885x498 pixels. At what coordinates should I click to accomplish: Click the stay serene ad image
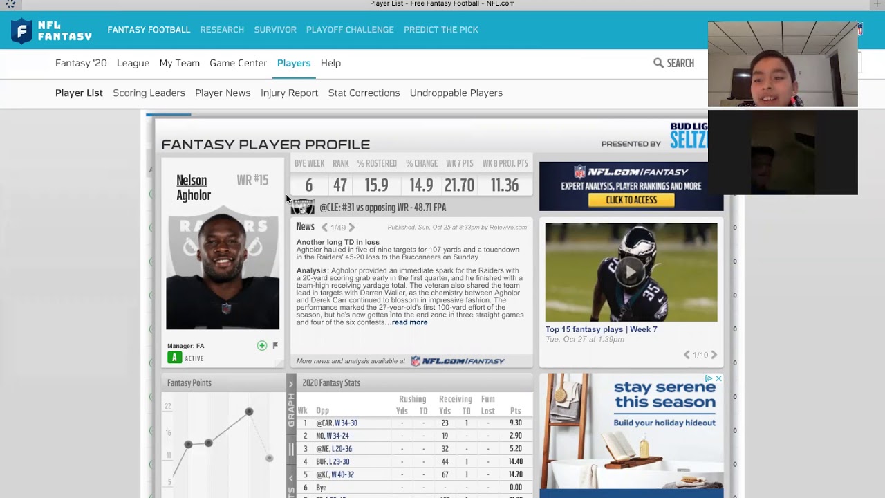point(631,435)
